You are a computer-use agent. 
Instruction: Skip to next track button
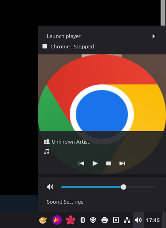pos(122,164)
